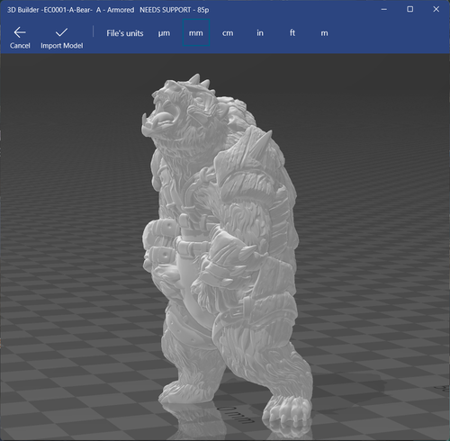The image size is (450, 441).
Task: Pick meters as the file's units
Action: point(324,33)
